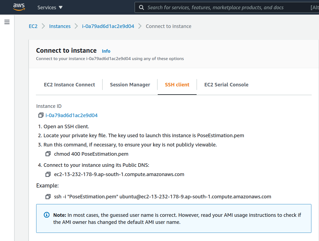Open the Instances breadcrumb link
The height and width of the screenshot is (241, 319).
tap(60, 26)
